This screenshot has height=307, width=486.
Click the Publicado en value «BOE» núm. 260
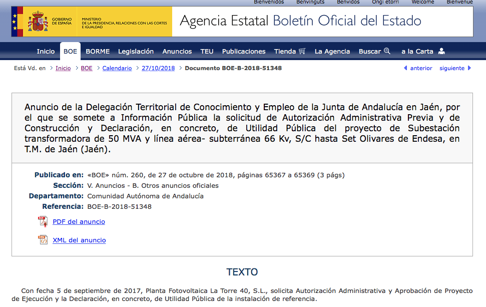coord(216,175)
